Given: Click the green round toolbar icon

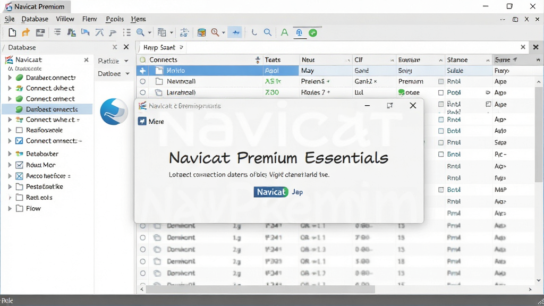Looking at the screenshot, I should coord(313,33).
